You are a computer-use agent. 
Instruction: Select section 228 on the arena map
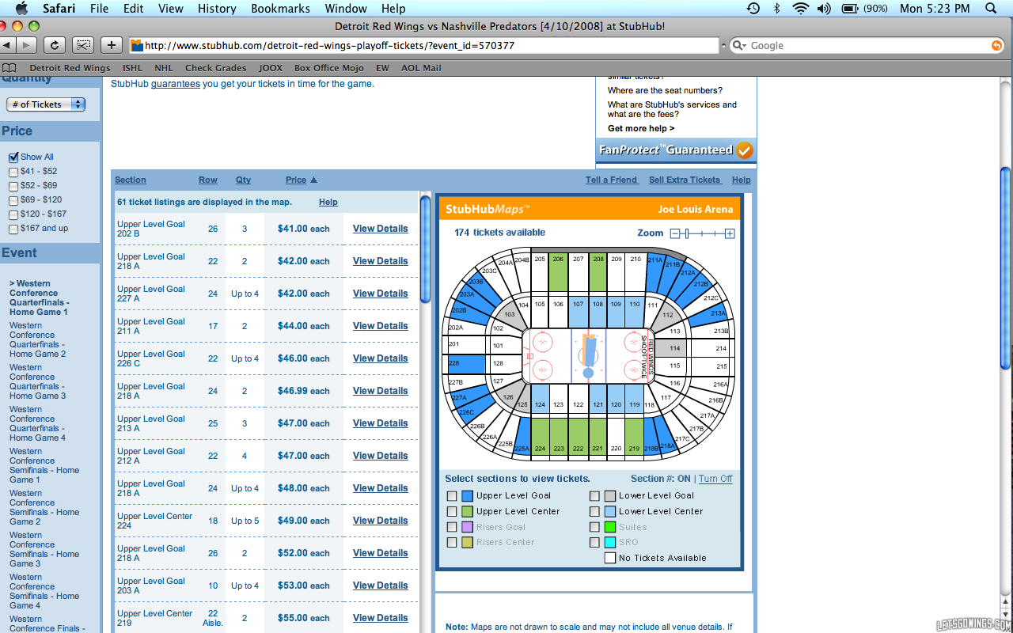point(465,364)
